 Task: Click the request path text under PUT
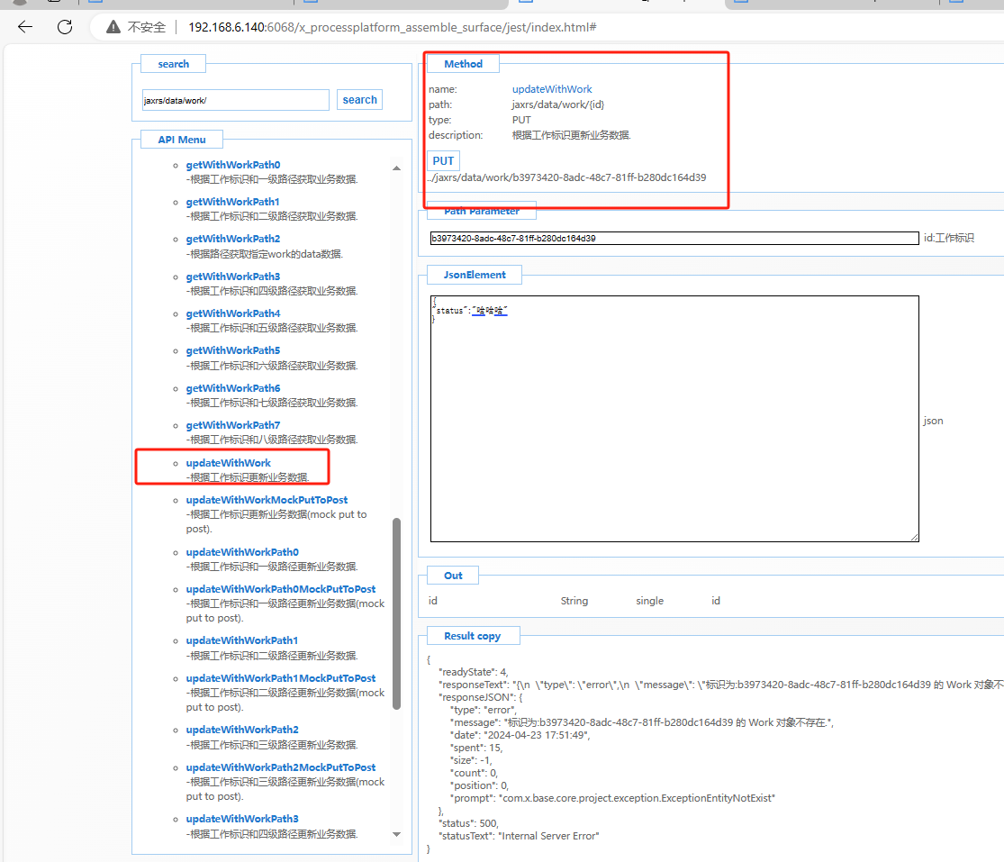(566, 178)
